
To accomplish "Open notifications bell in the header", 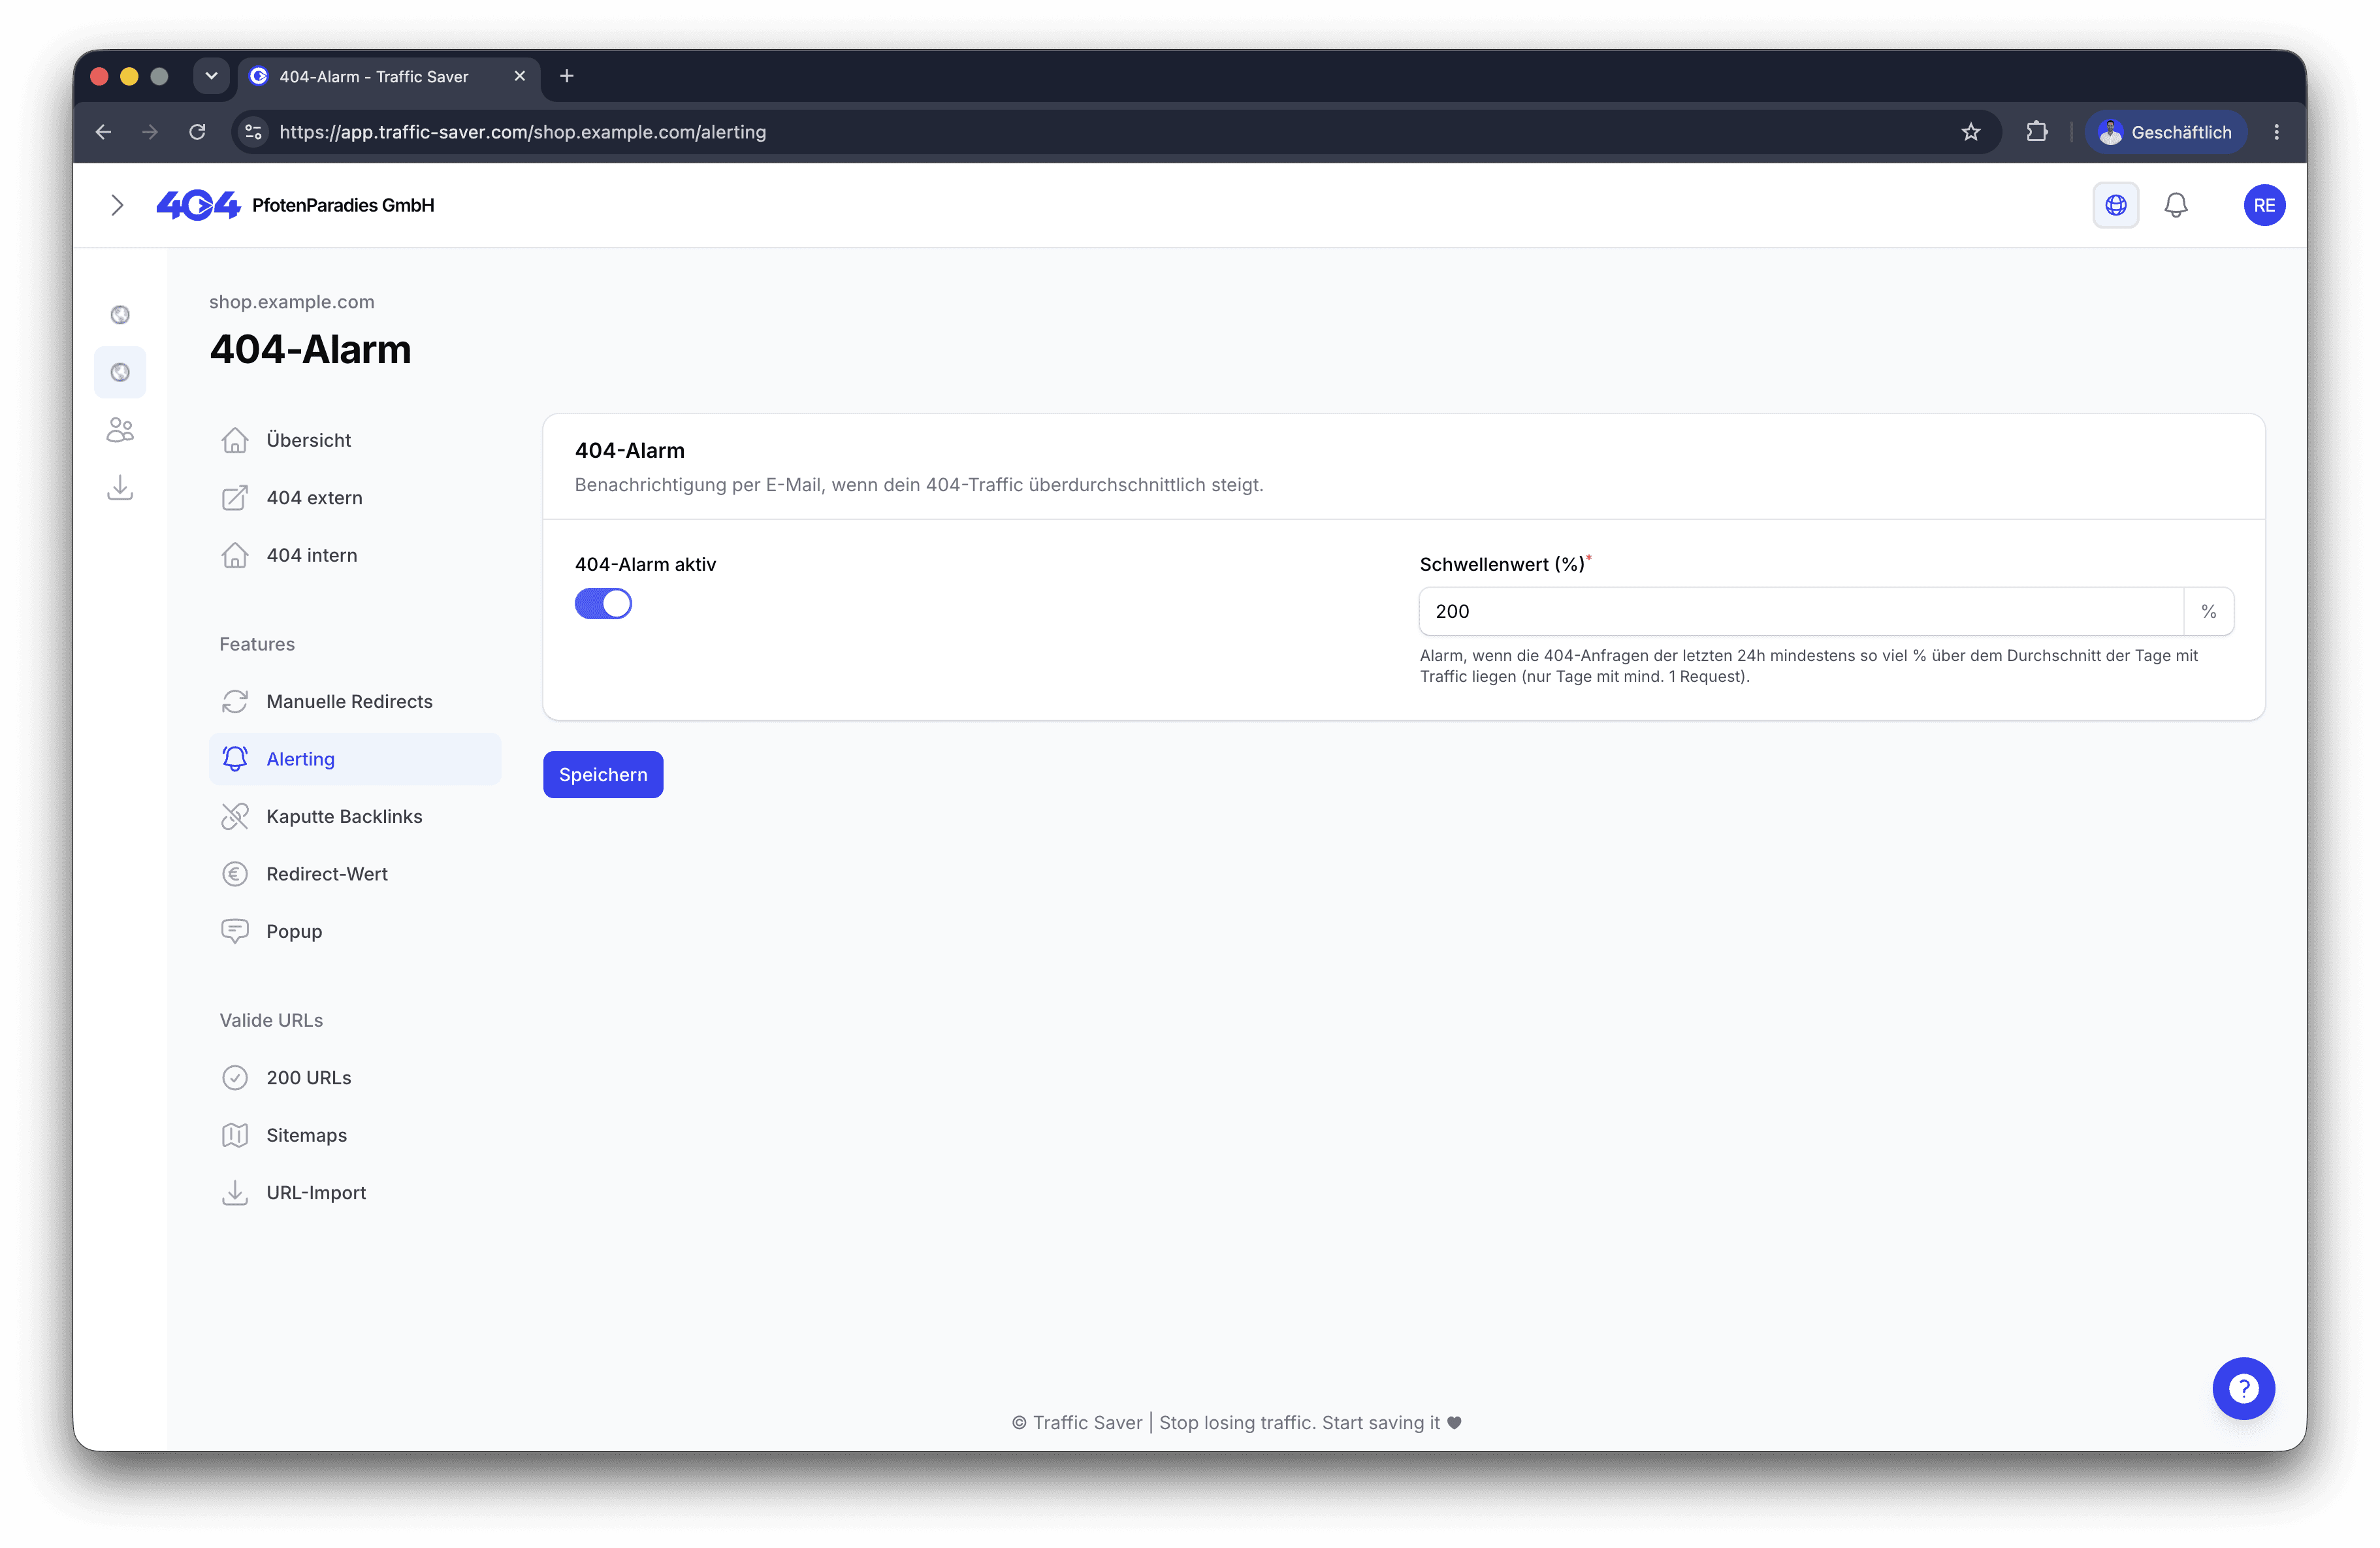I will point(2175,205).
